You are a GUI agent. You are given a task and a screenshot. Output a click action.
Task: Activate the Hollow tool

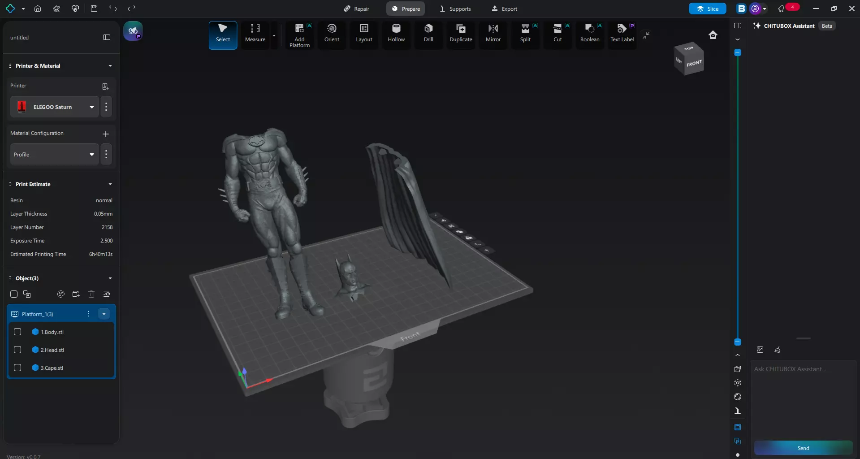click(396, 35)
